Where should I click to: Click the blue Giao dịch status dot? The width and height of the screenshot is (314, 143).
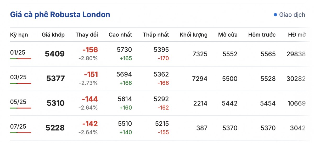pyautogui.click(x=275, y=15)
